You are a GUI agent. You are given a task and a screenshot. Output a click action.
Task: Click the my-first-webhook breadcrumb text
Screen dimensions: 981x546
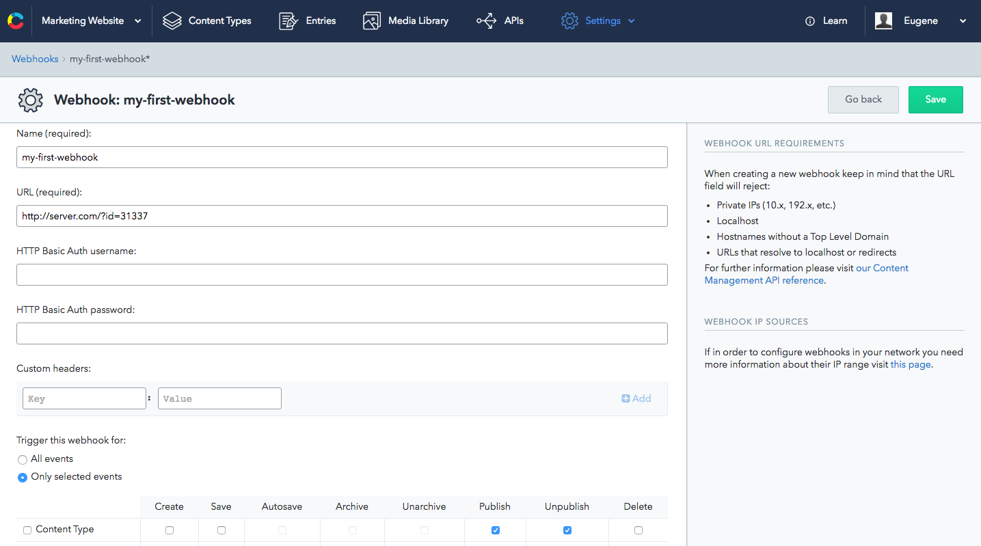[x=109, y=59]
